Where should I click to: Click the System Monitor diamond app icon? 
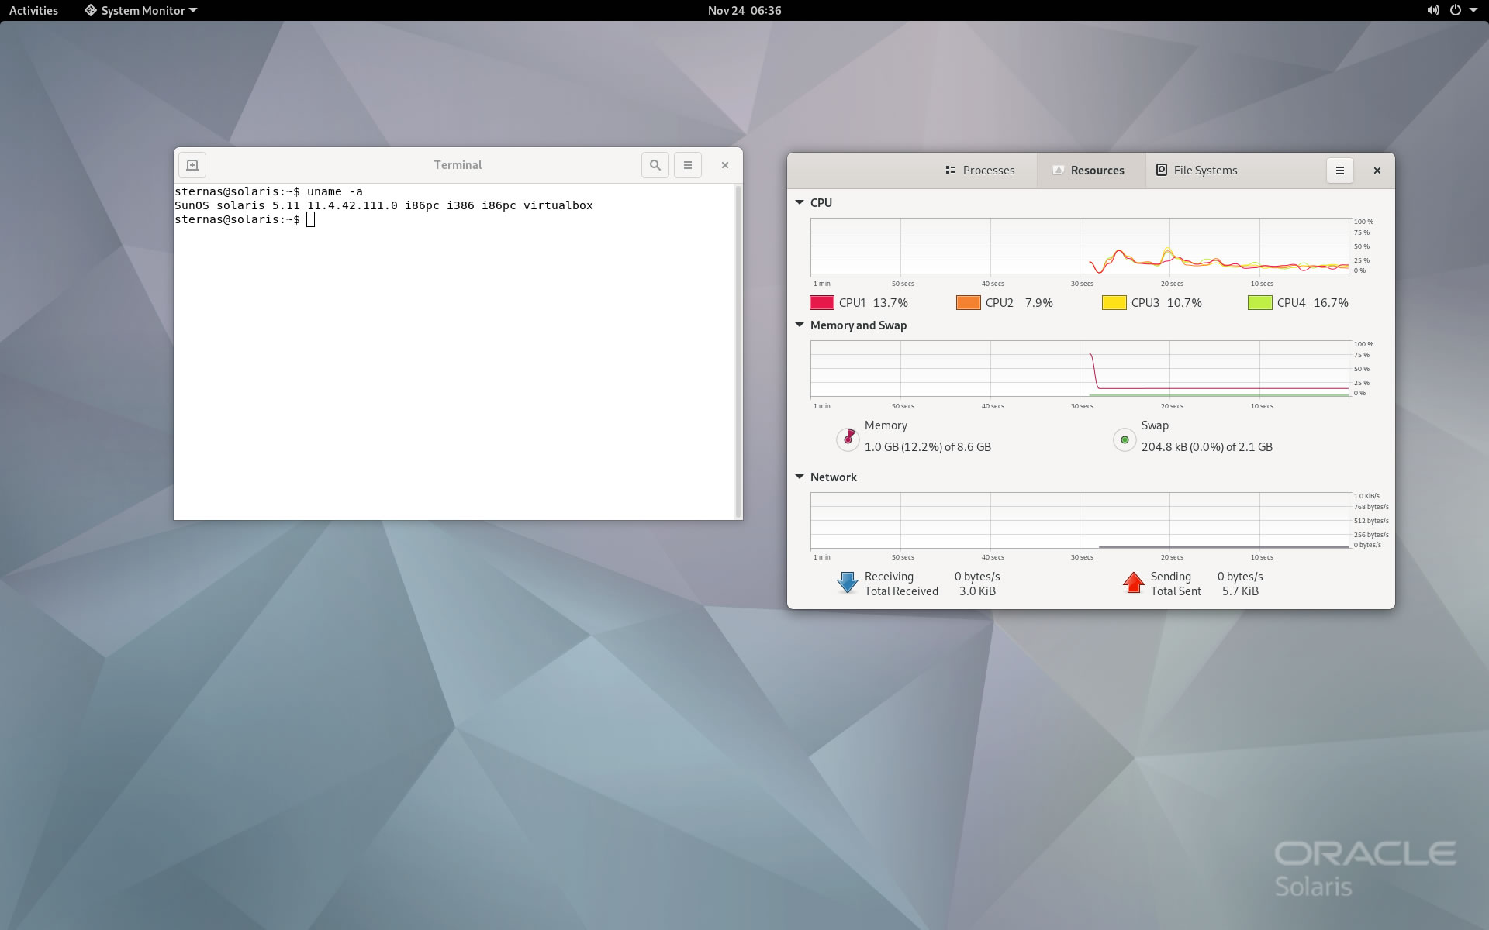(x=91, y=10)
